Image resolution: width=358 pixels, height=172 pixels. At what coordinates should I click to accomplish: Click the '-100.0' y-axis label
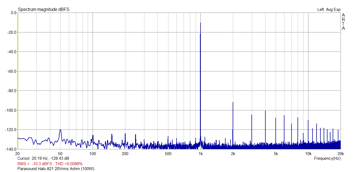(x=11, y=110)
